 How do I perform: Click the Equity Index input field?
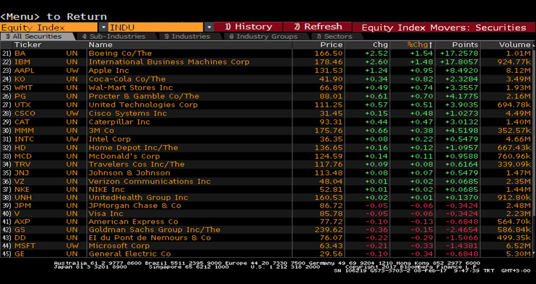(x=49, y=28)
